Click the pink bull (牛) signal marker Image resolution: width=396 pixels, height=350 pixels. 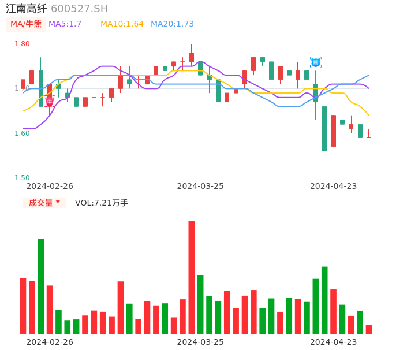pos(50,101)
